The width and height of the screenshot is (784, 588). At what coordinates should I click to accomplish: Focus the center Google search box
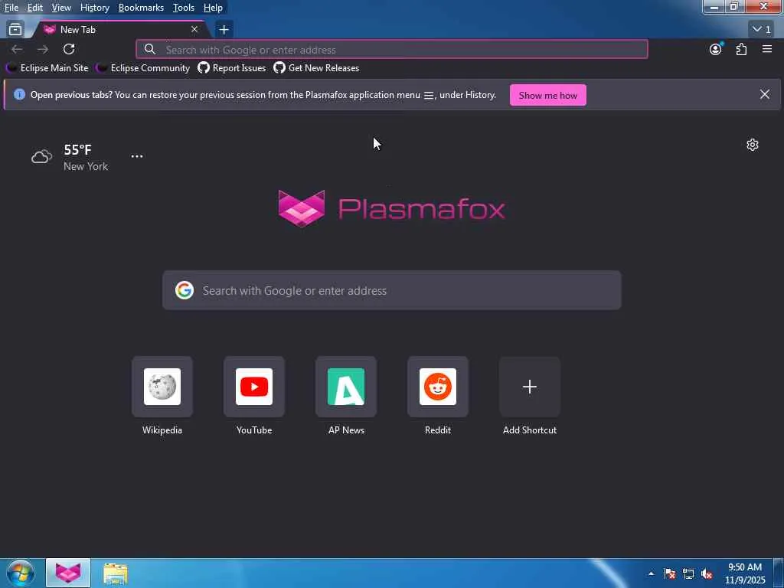click(391, 290)
